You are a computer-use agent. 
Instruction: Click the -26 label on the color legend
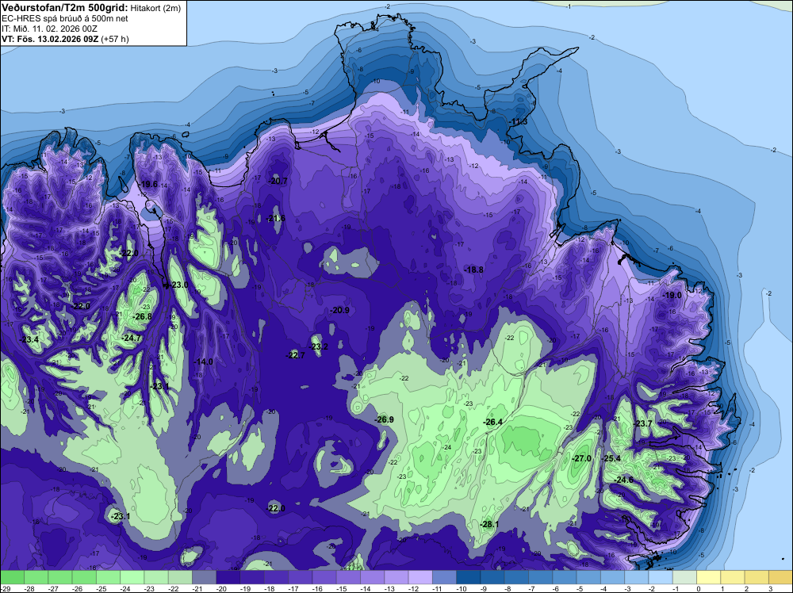click(79, 588)
